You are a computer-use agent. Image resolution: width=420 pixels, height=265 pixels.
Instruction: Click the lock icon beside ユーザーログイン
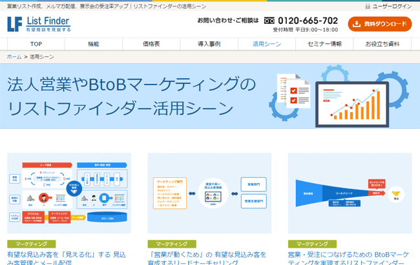click(x=368, y=6)
